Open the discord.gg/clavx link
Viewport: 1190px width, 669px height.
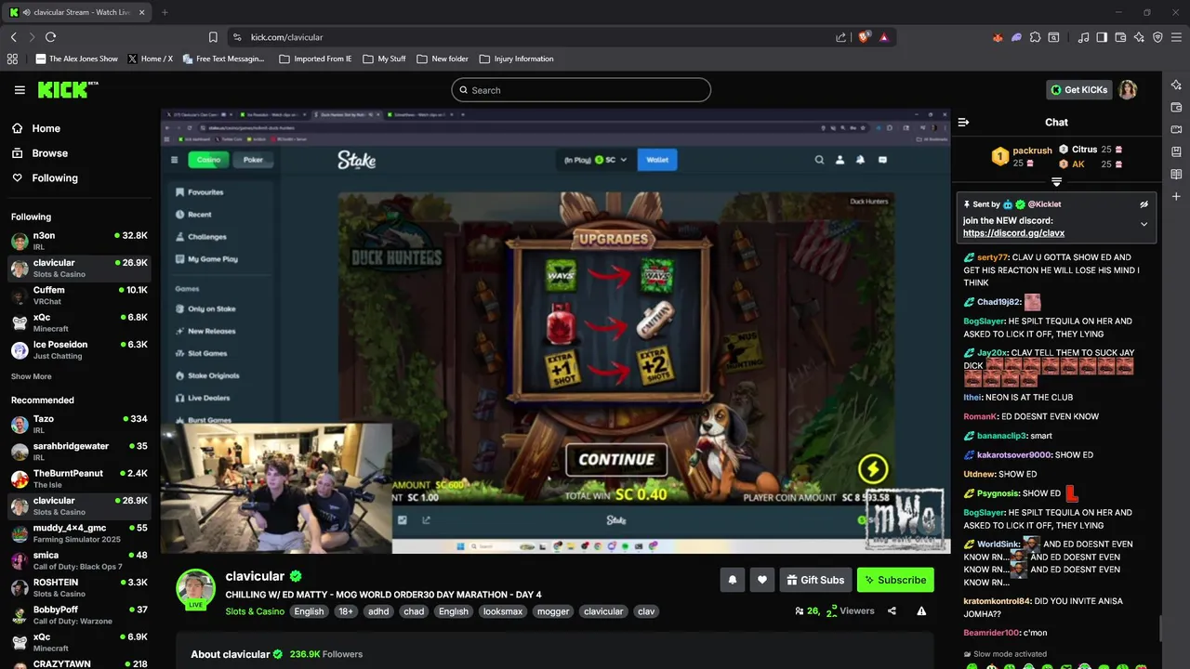pos(1013,233)
